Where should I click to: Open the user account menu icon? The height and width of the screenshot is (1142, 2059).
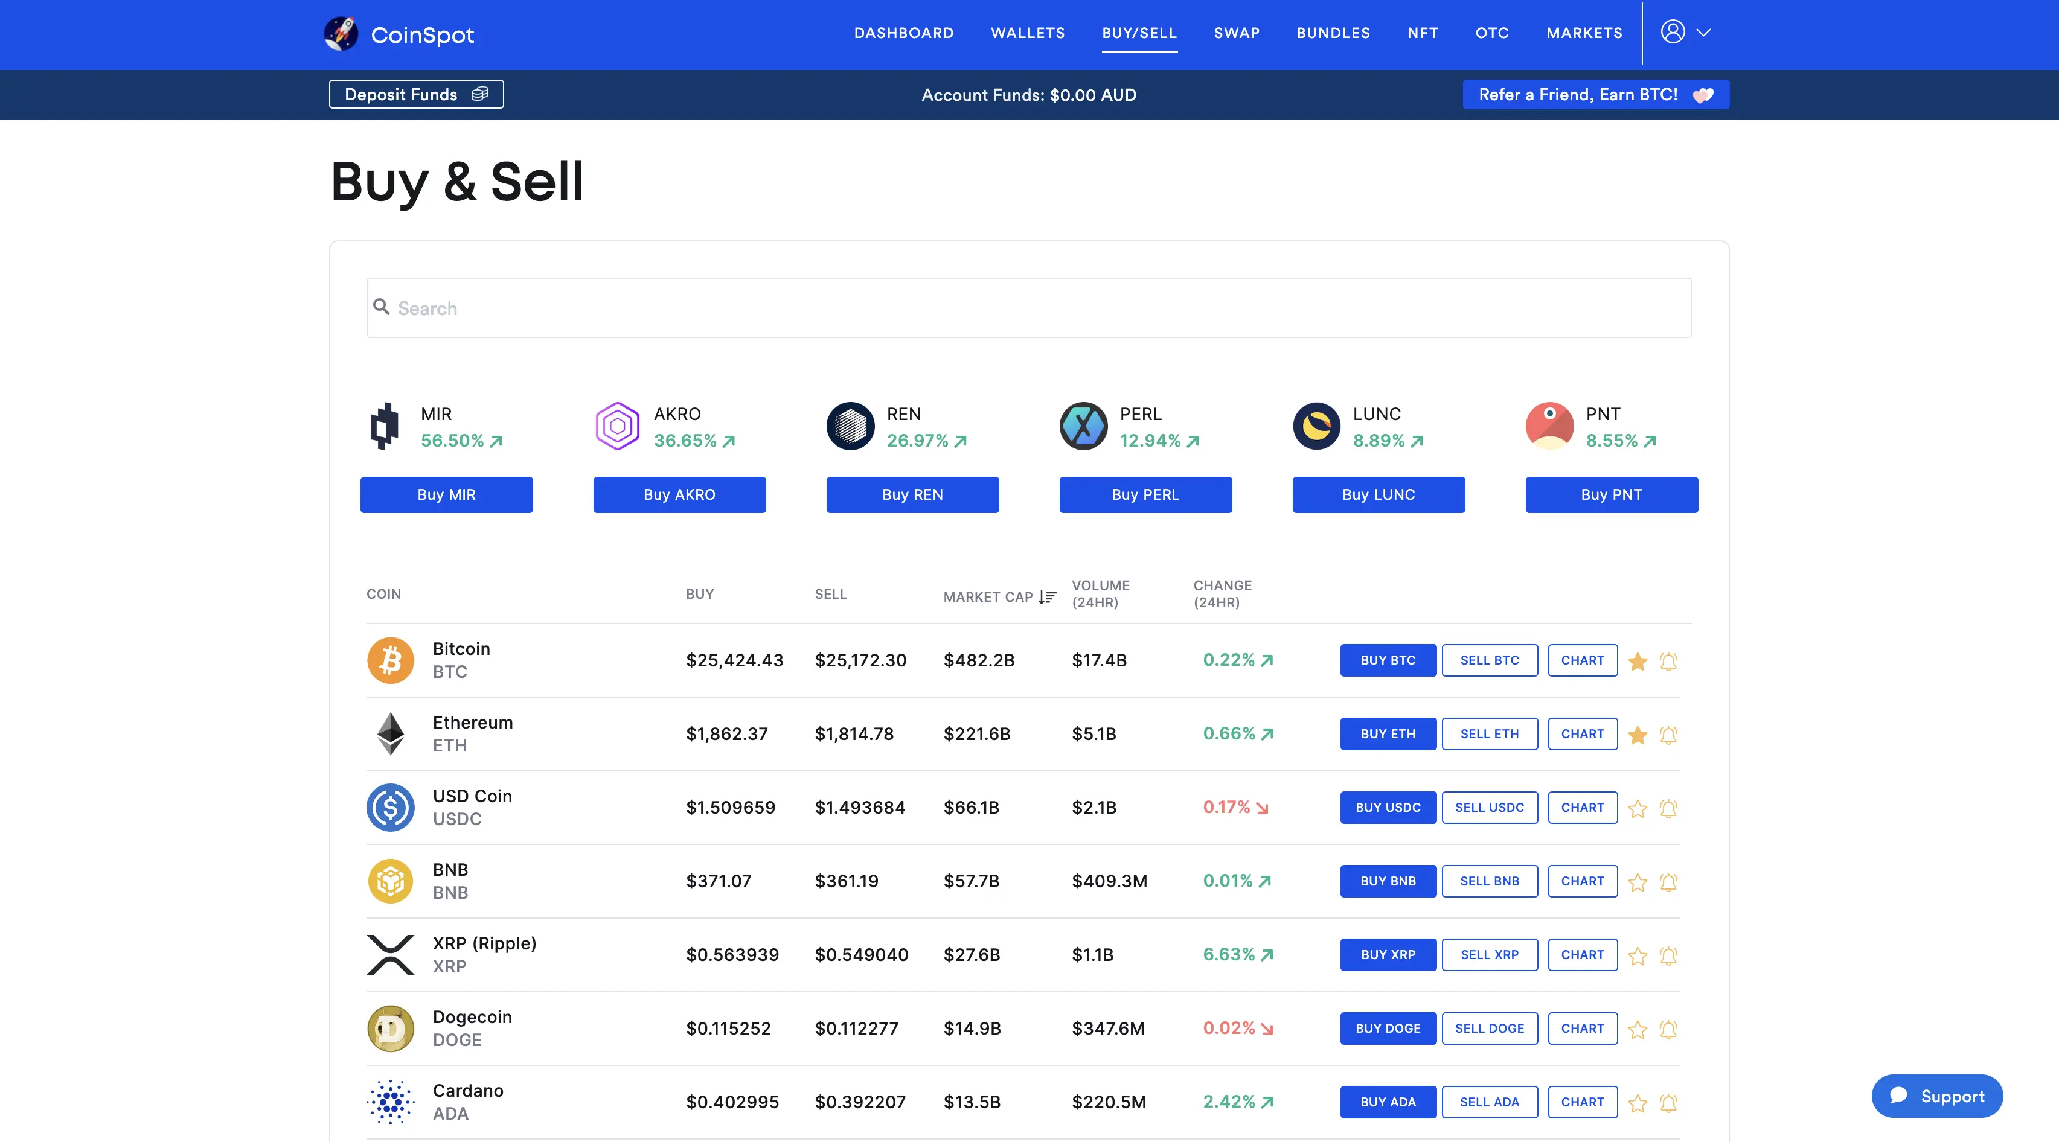click(1672, 32)
